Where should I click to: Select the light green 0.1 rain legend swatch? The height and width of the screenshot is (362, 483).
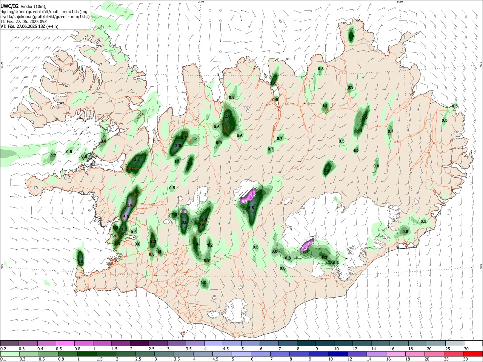click(10, 354)
